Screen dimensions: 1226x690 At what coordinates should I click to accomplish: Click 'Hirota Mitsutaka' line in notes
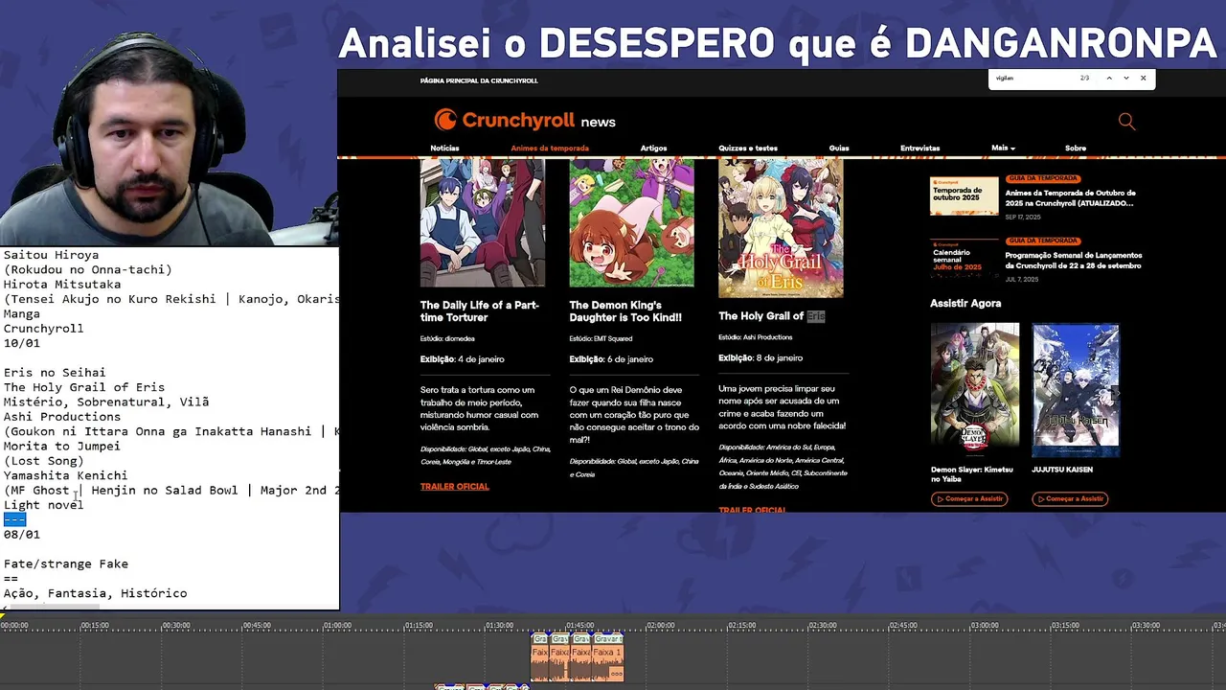coord(62,285)
